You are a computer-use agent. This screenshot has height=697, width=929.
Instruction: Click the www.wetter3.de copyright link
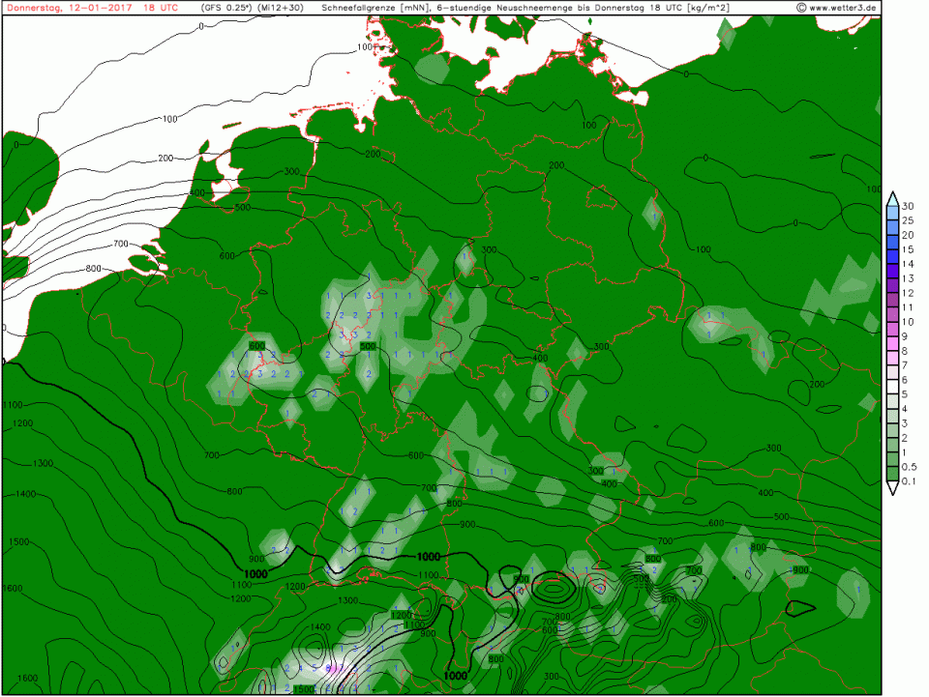844,8
